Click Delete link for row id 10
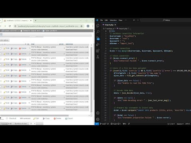 (23, 97)
